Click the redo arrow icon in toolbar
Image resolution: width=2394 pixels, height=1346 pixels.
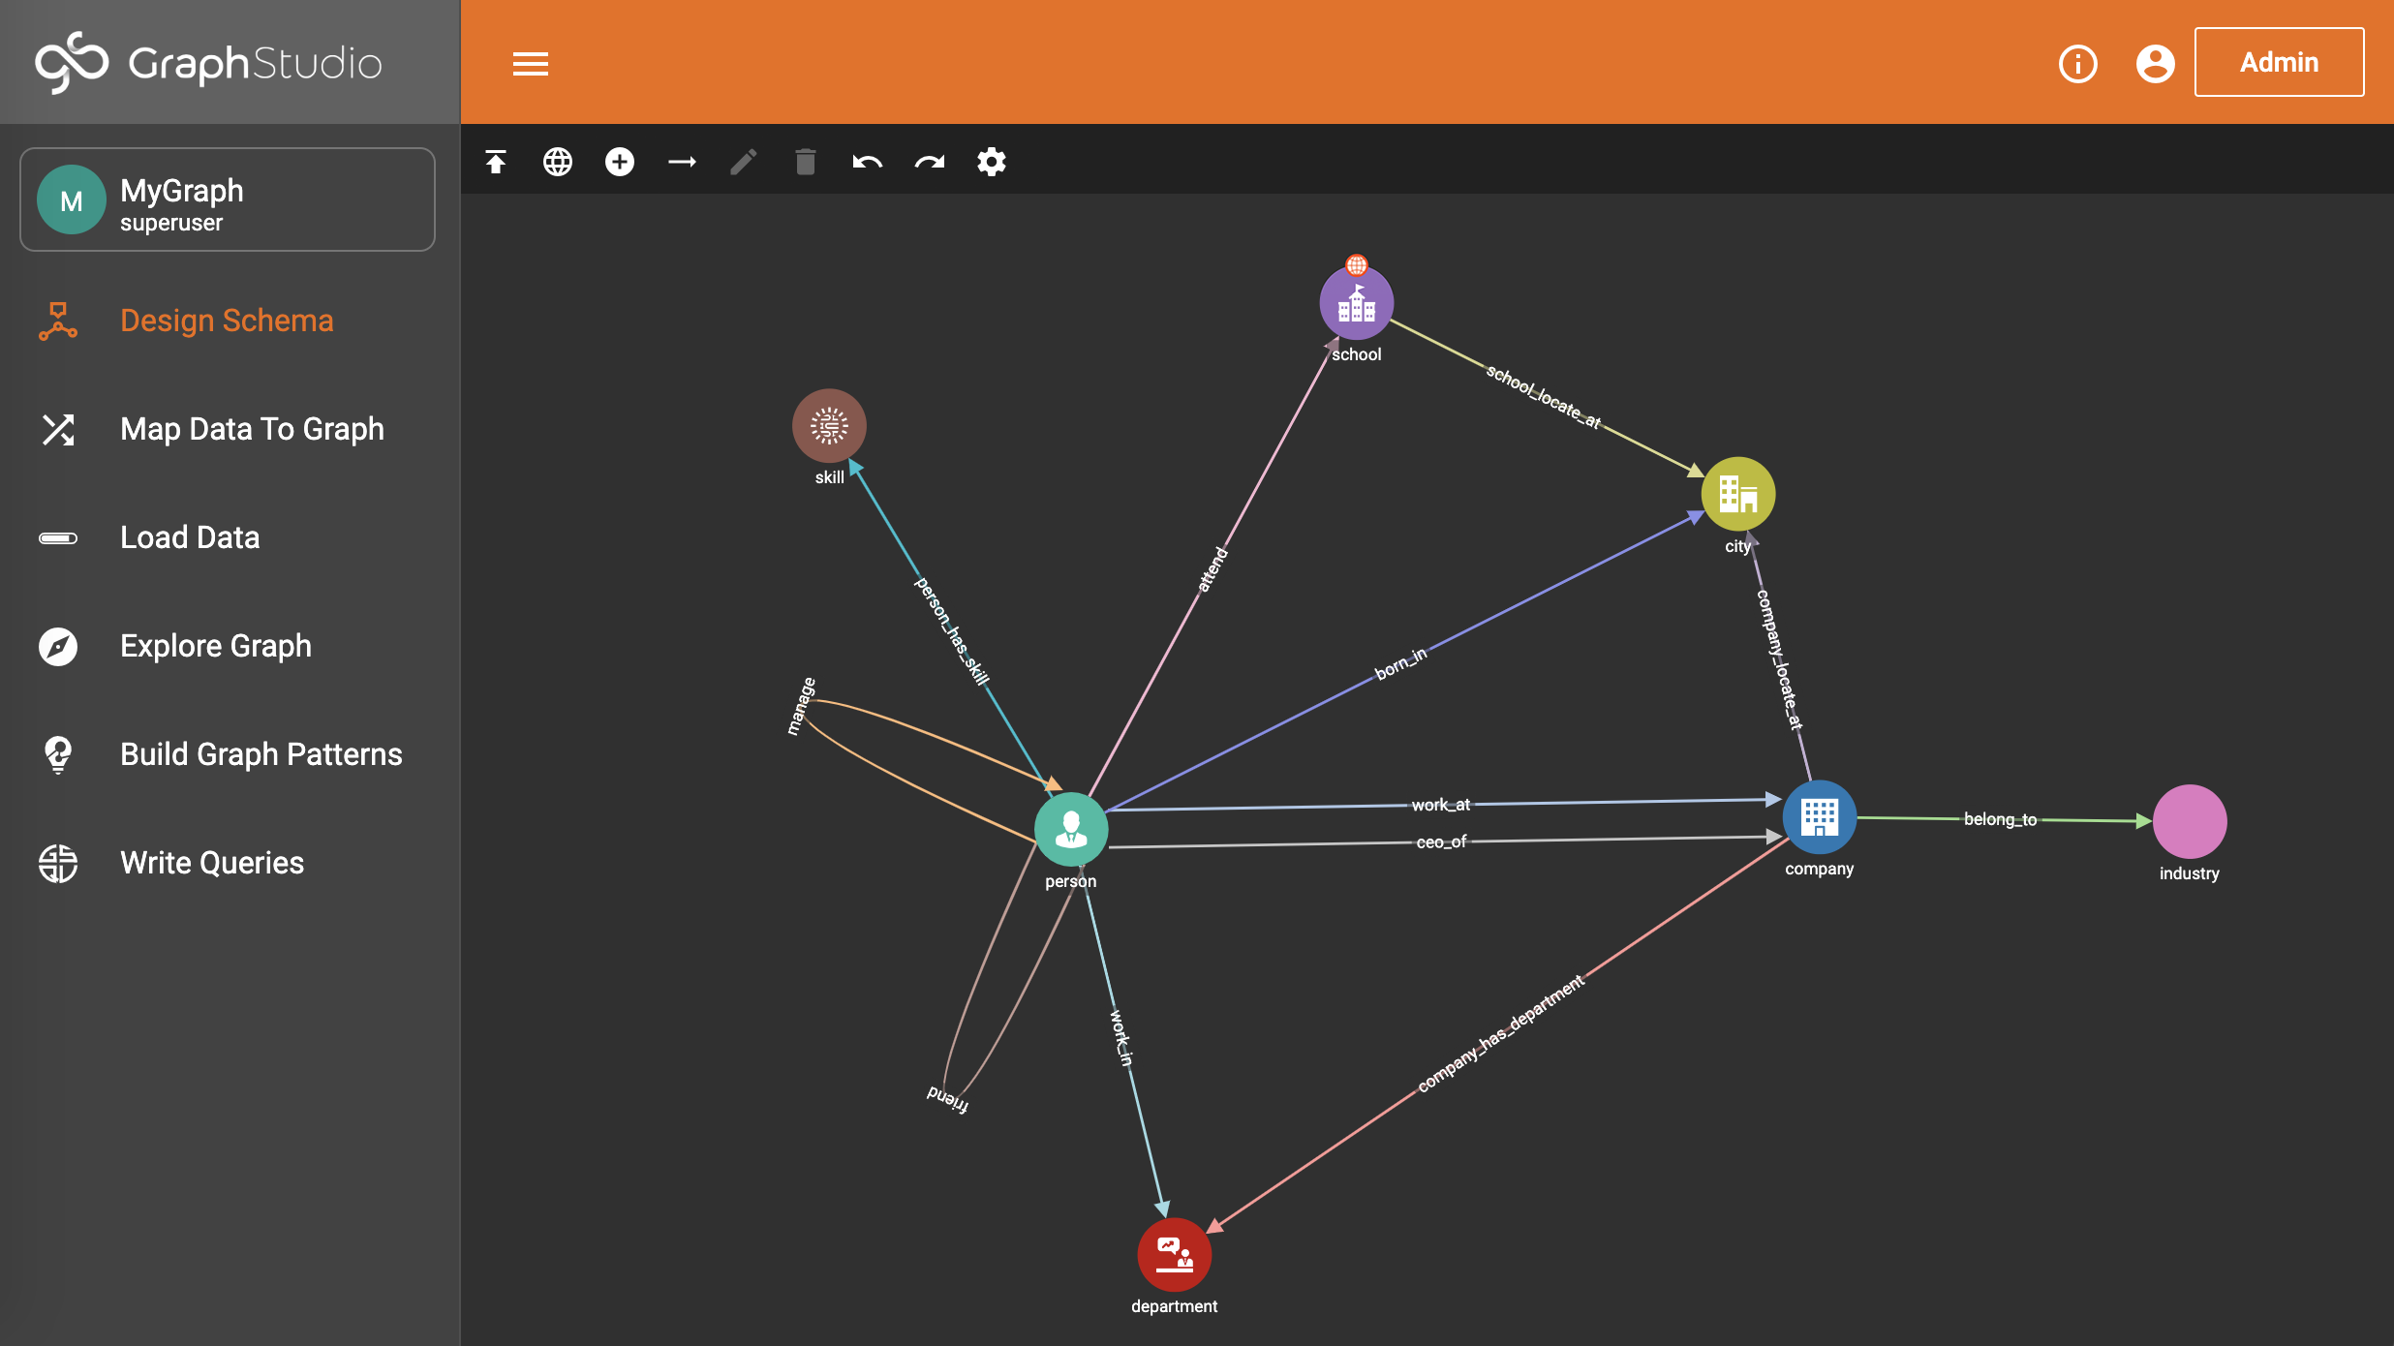(929, 160)
